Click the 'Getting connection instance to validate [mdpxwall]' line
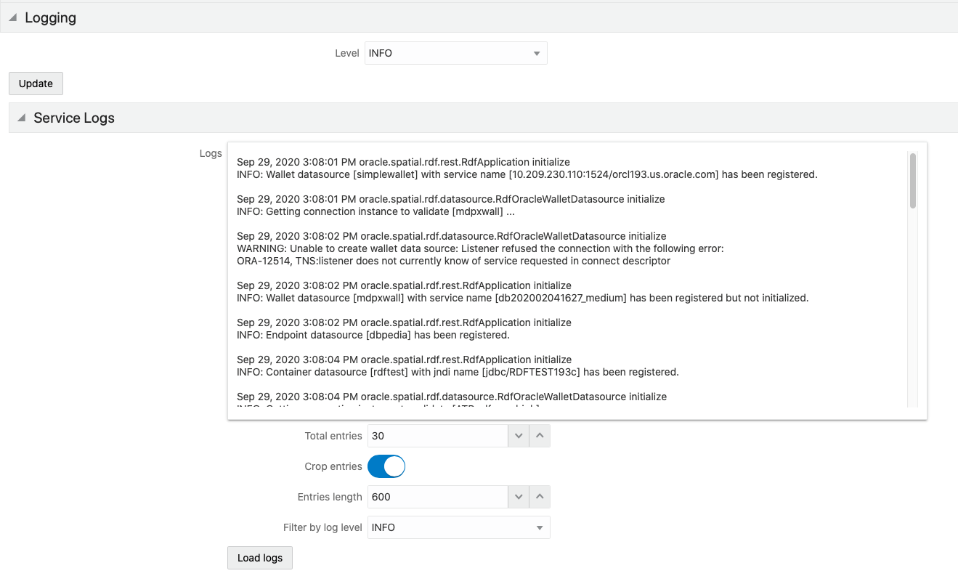The width and height of the screenshot is (958, 576). [x=376, y=211]
